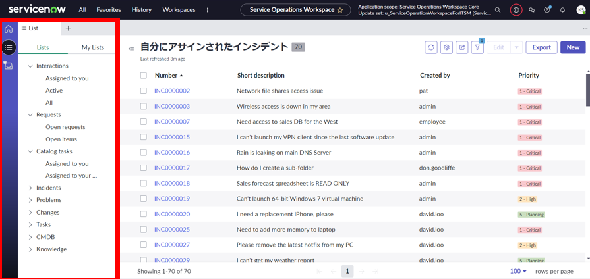Screen dimensions: 590x279
Task: Go to last page arrow
Action: 375,272
